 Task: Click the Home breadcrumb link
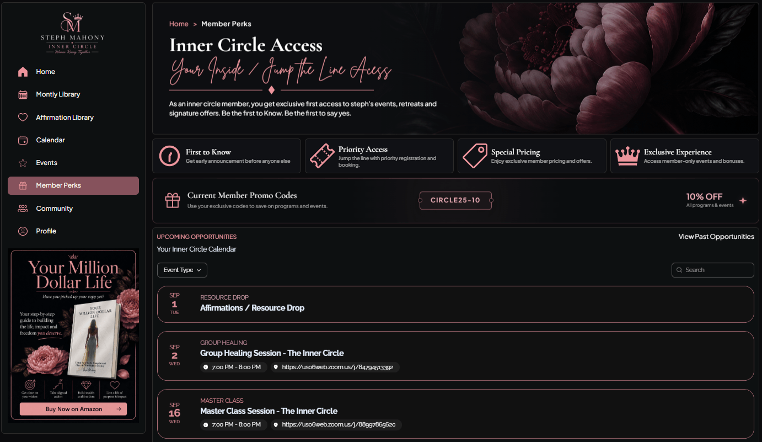pyautogui.click(x=179, y=24)
